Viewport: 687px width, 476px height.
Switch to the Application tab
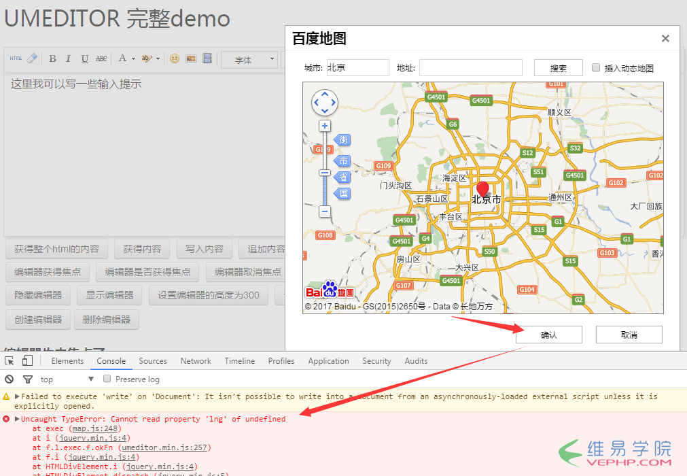[329, 360]
